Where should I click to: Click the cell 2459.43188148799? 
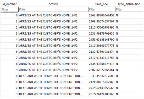102,40
